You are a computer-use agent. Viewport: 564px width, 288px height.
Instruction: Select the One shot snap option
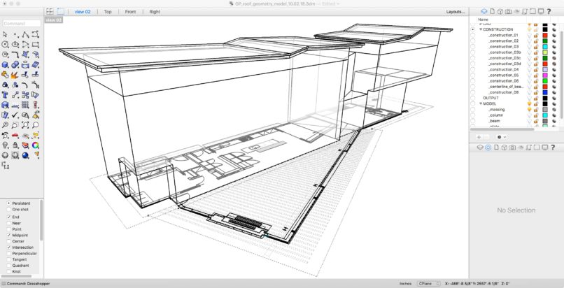(x=8, y=209)
